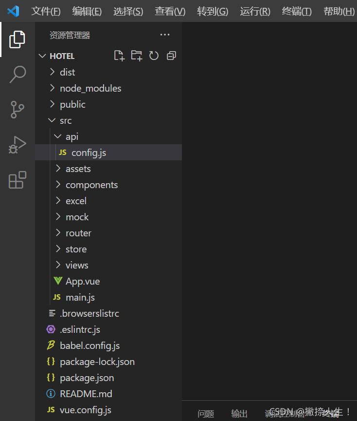Select the config.js file name

click(89, 153)
